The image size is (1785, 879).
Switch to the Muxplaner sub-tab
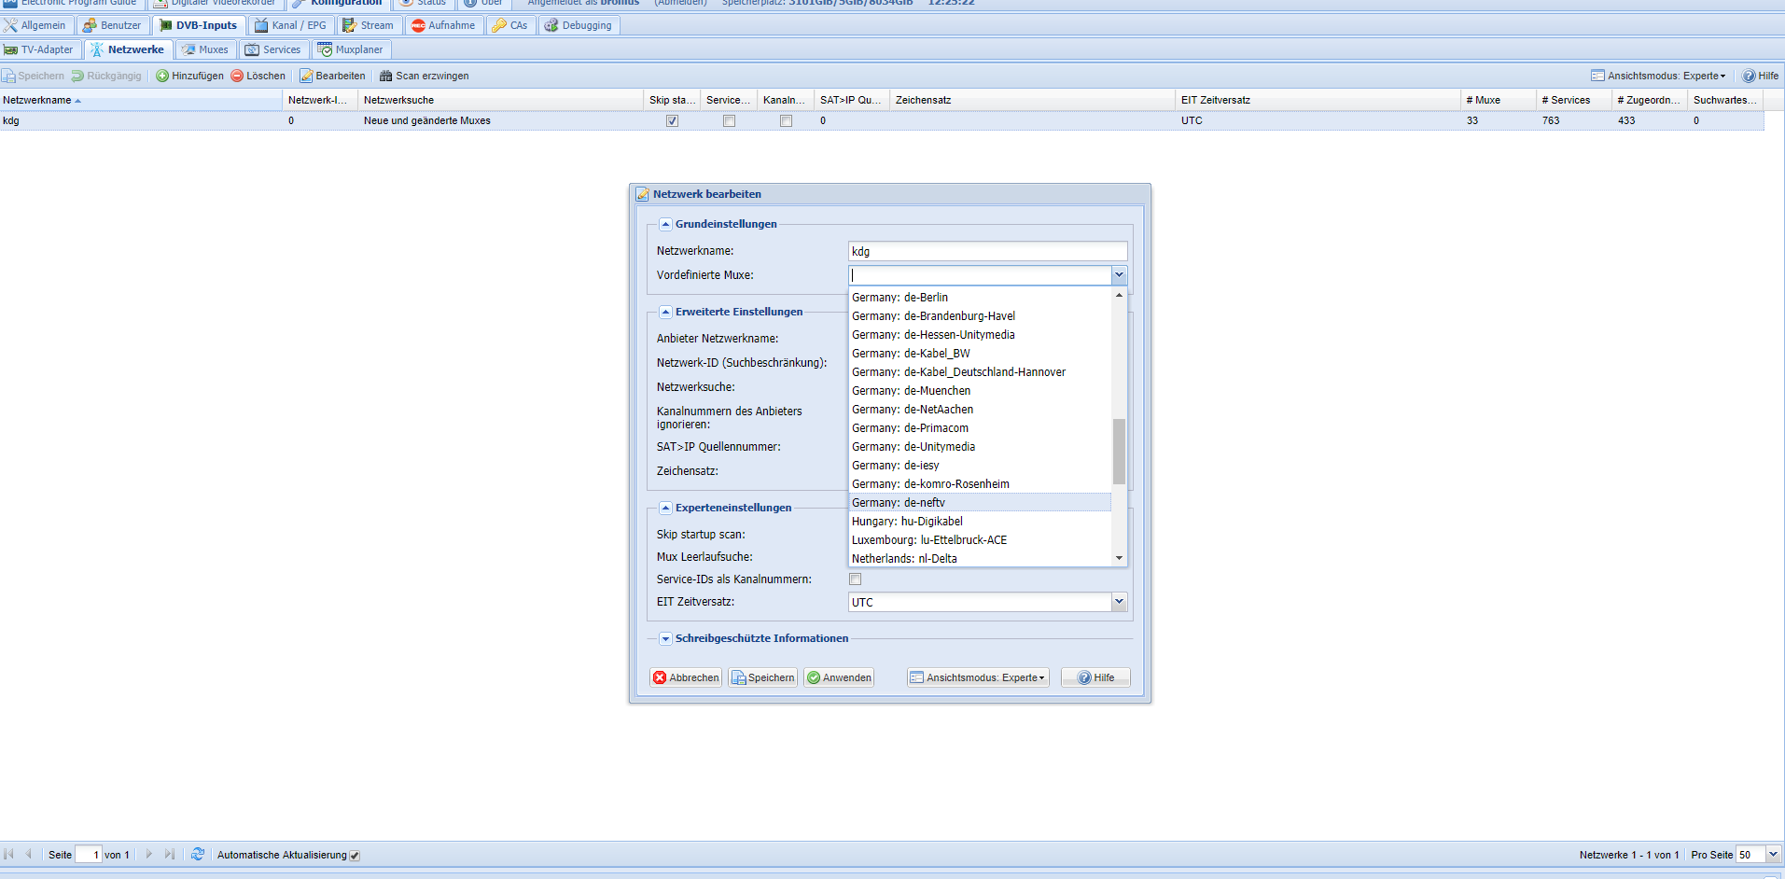click(x=351, y=49)
